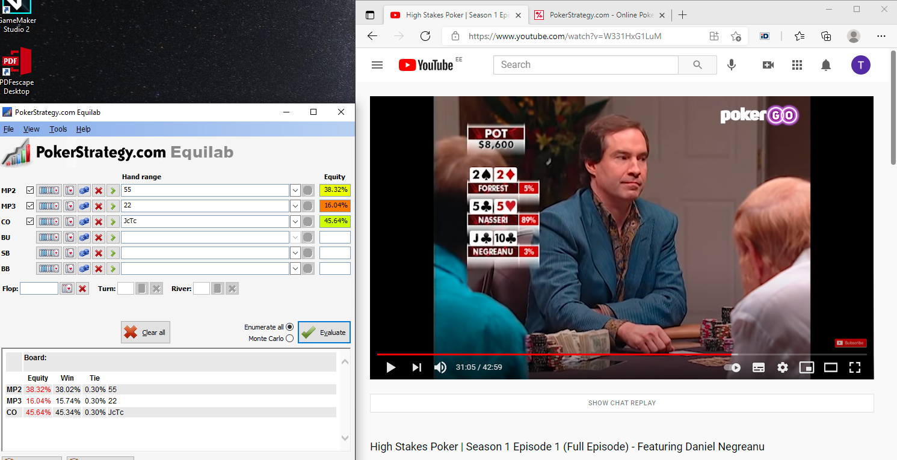This screenshot has width=897, height=460.
Task: Select Enumerate all radio option
Action: 290,327
